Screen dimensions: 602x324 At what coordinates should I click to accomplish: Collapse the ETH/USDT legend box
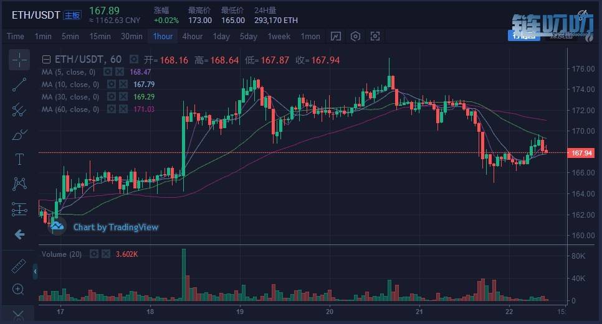[x=45, y=60]
